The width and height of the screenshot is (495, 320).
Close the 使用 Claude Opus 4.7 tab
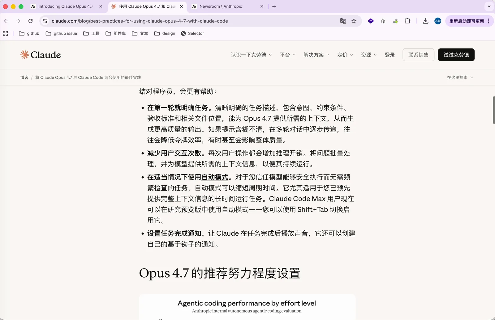coord(181,6)
